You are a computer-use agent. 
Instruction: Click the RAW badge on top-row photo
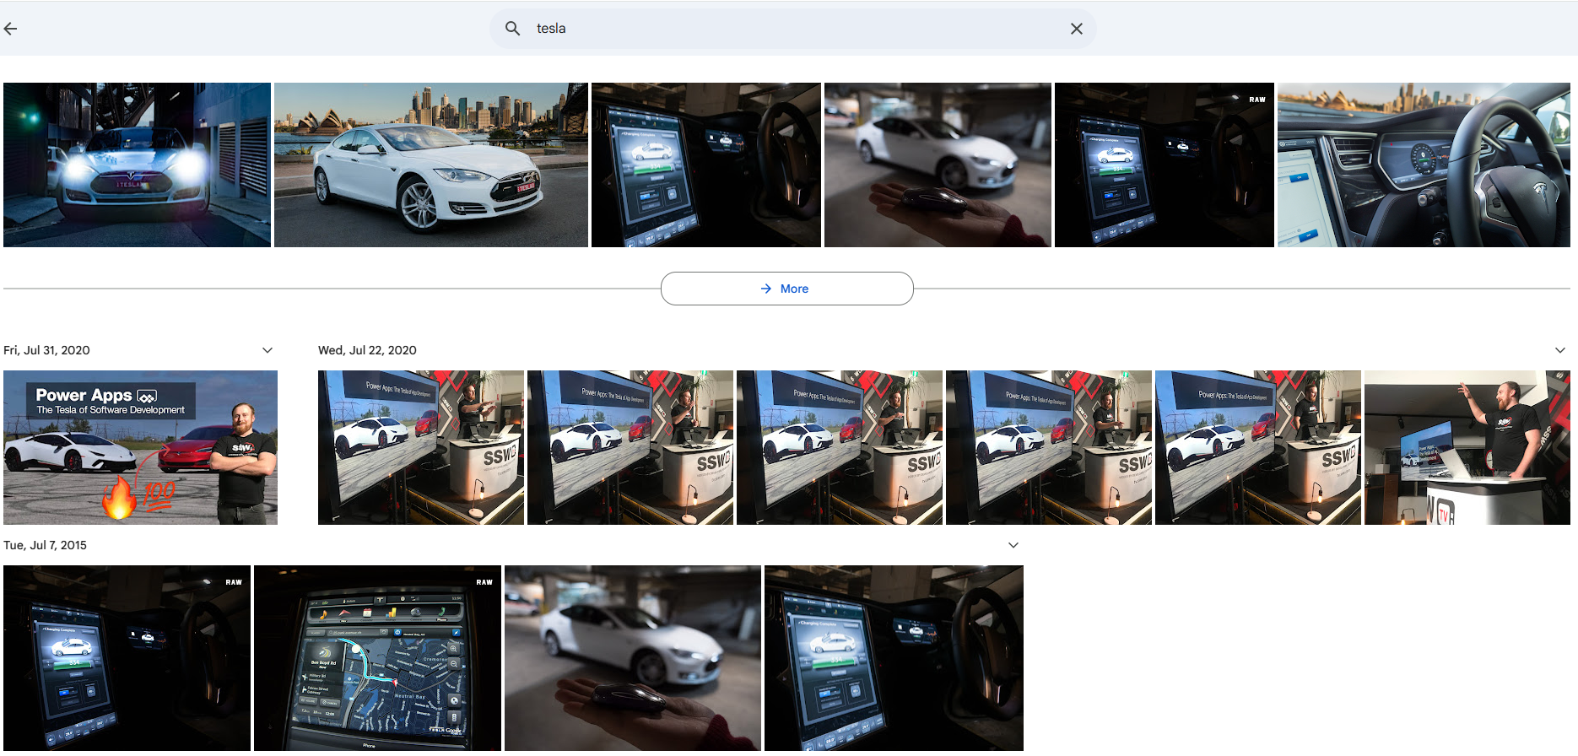coord(1256,100)
